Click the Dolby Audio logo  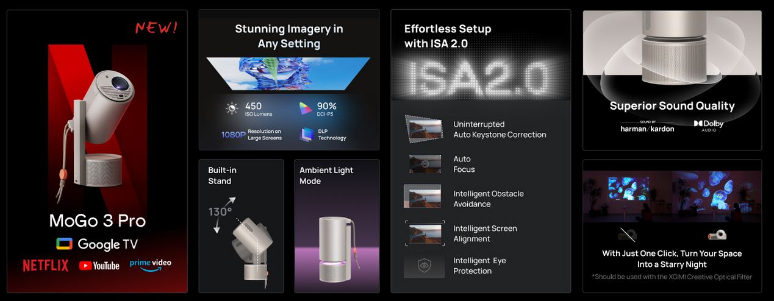tap(708, 126)
